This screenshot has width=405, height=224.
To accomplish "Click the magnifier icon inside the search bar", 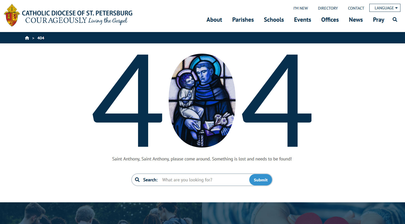I will click(137, 180).
